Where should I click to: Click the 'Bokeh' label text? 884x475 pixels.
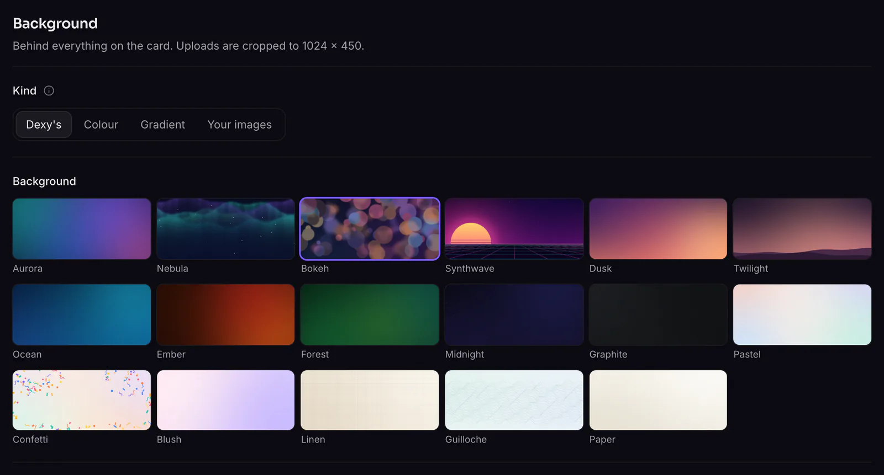pyautogui.click(x=315, y=269)
